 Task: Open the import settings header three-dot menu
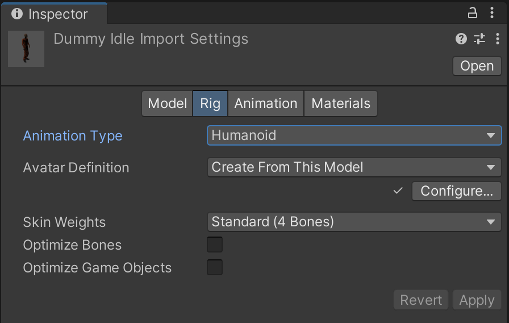[497, 39]
